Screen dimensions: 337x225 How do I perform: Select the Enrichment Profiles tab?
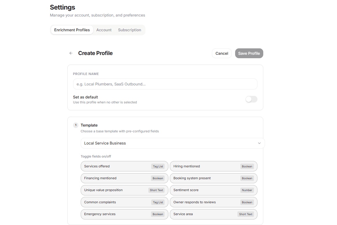(72, 30)
